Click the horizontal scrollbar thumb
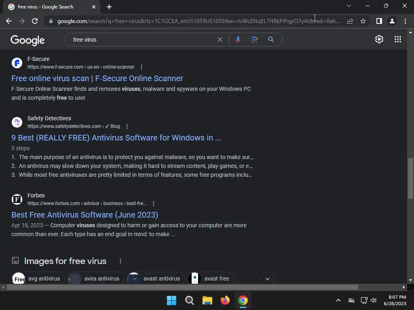 182,287
